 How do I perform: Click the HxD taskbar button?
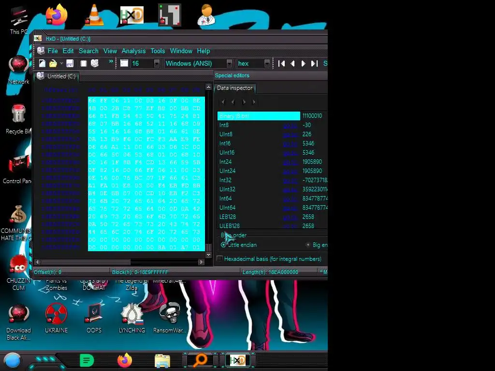click(238, 360)
